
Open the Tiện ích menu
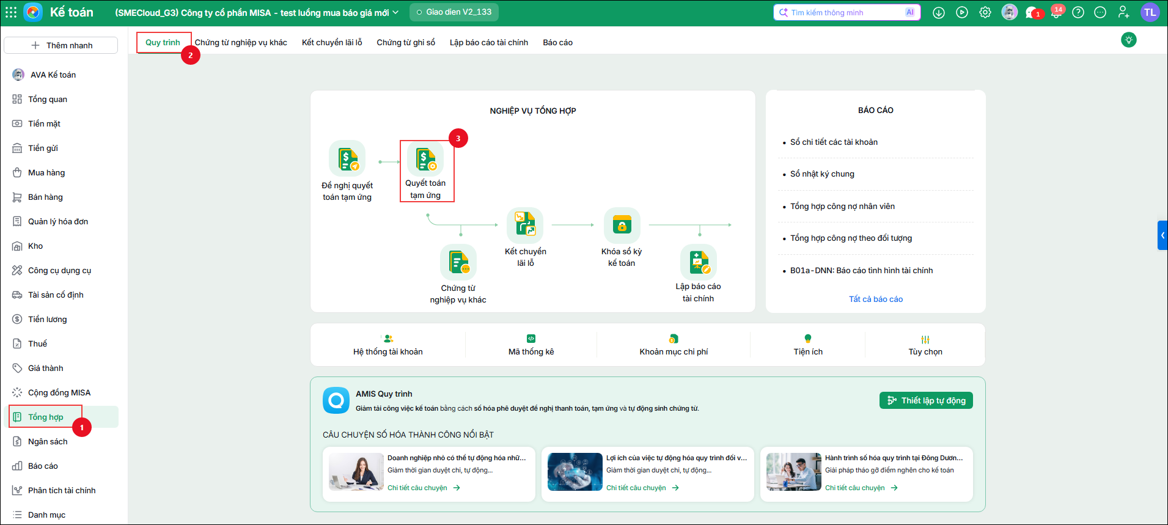pos(808,345)
